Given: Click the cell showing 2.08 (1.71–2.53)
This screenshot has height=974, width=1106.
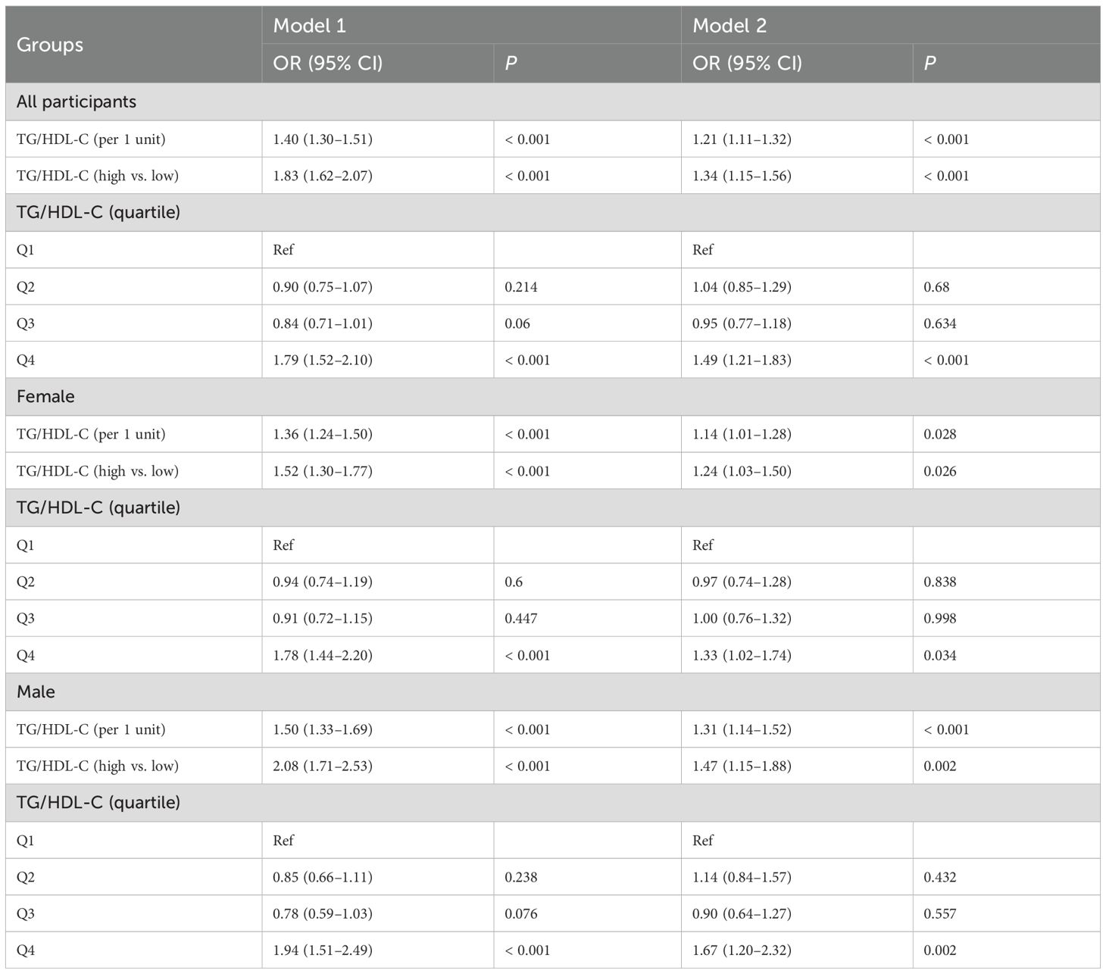Looking at the screenshot, I should point(323,766).
